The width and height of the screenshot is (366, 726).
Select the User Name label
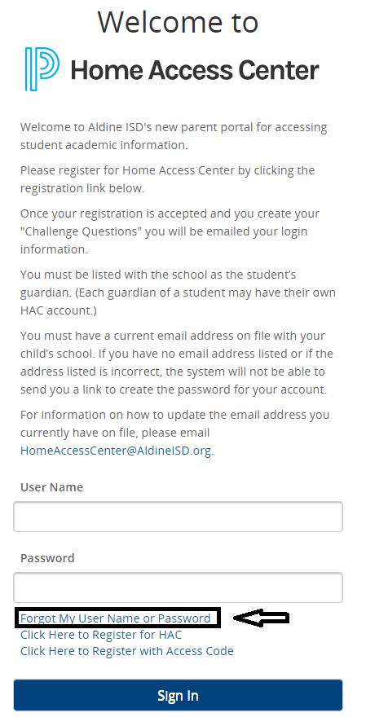click(x=52, y=487)
